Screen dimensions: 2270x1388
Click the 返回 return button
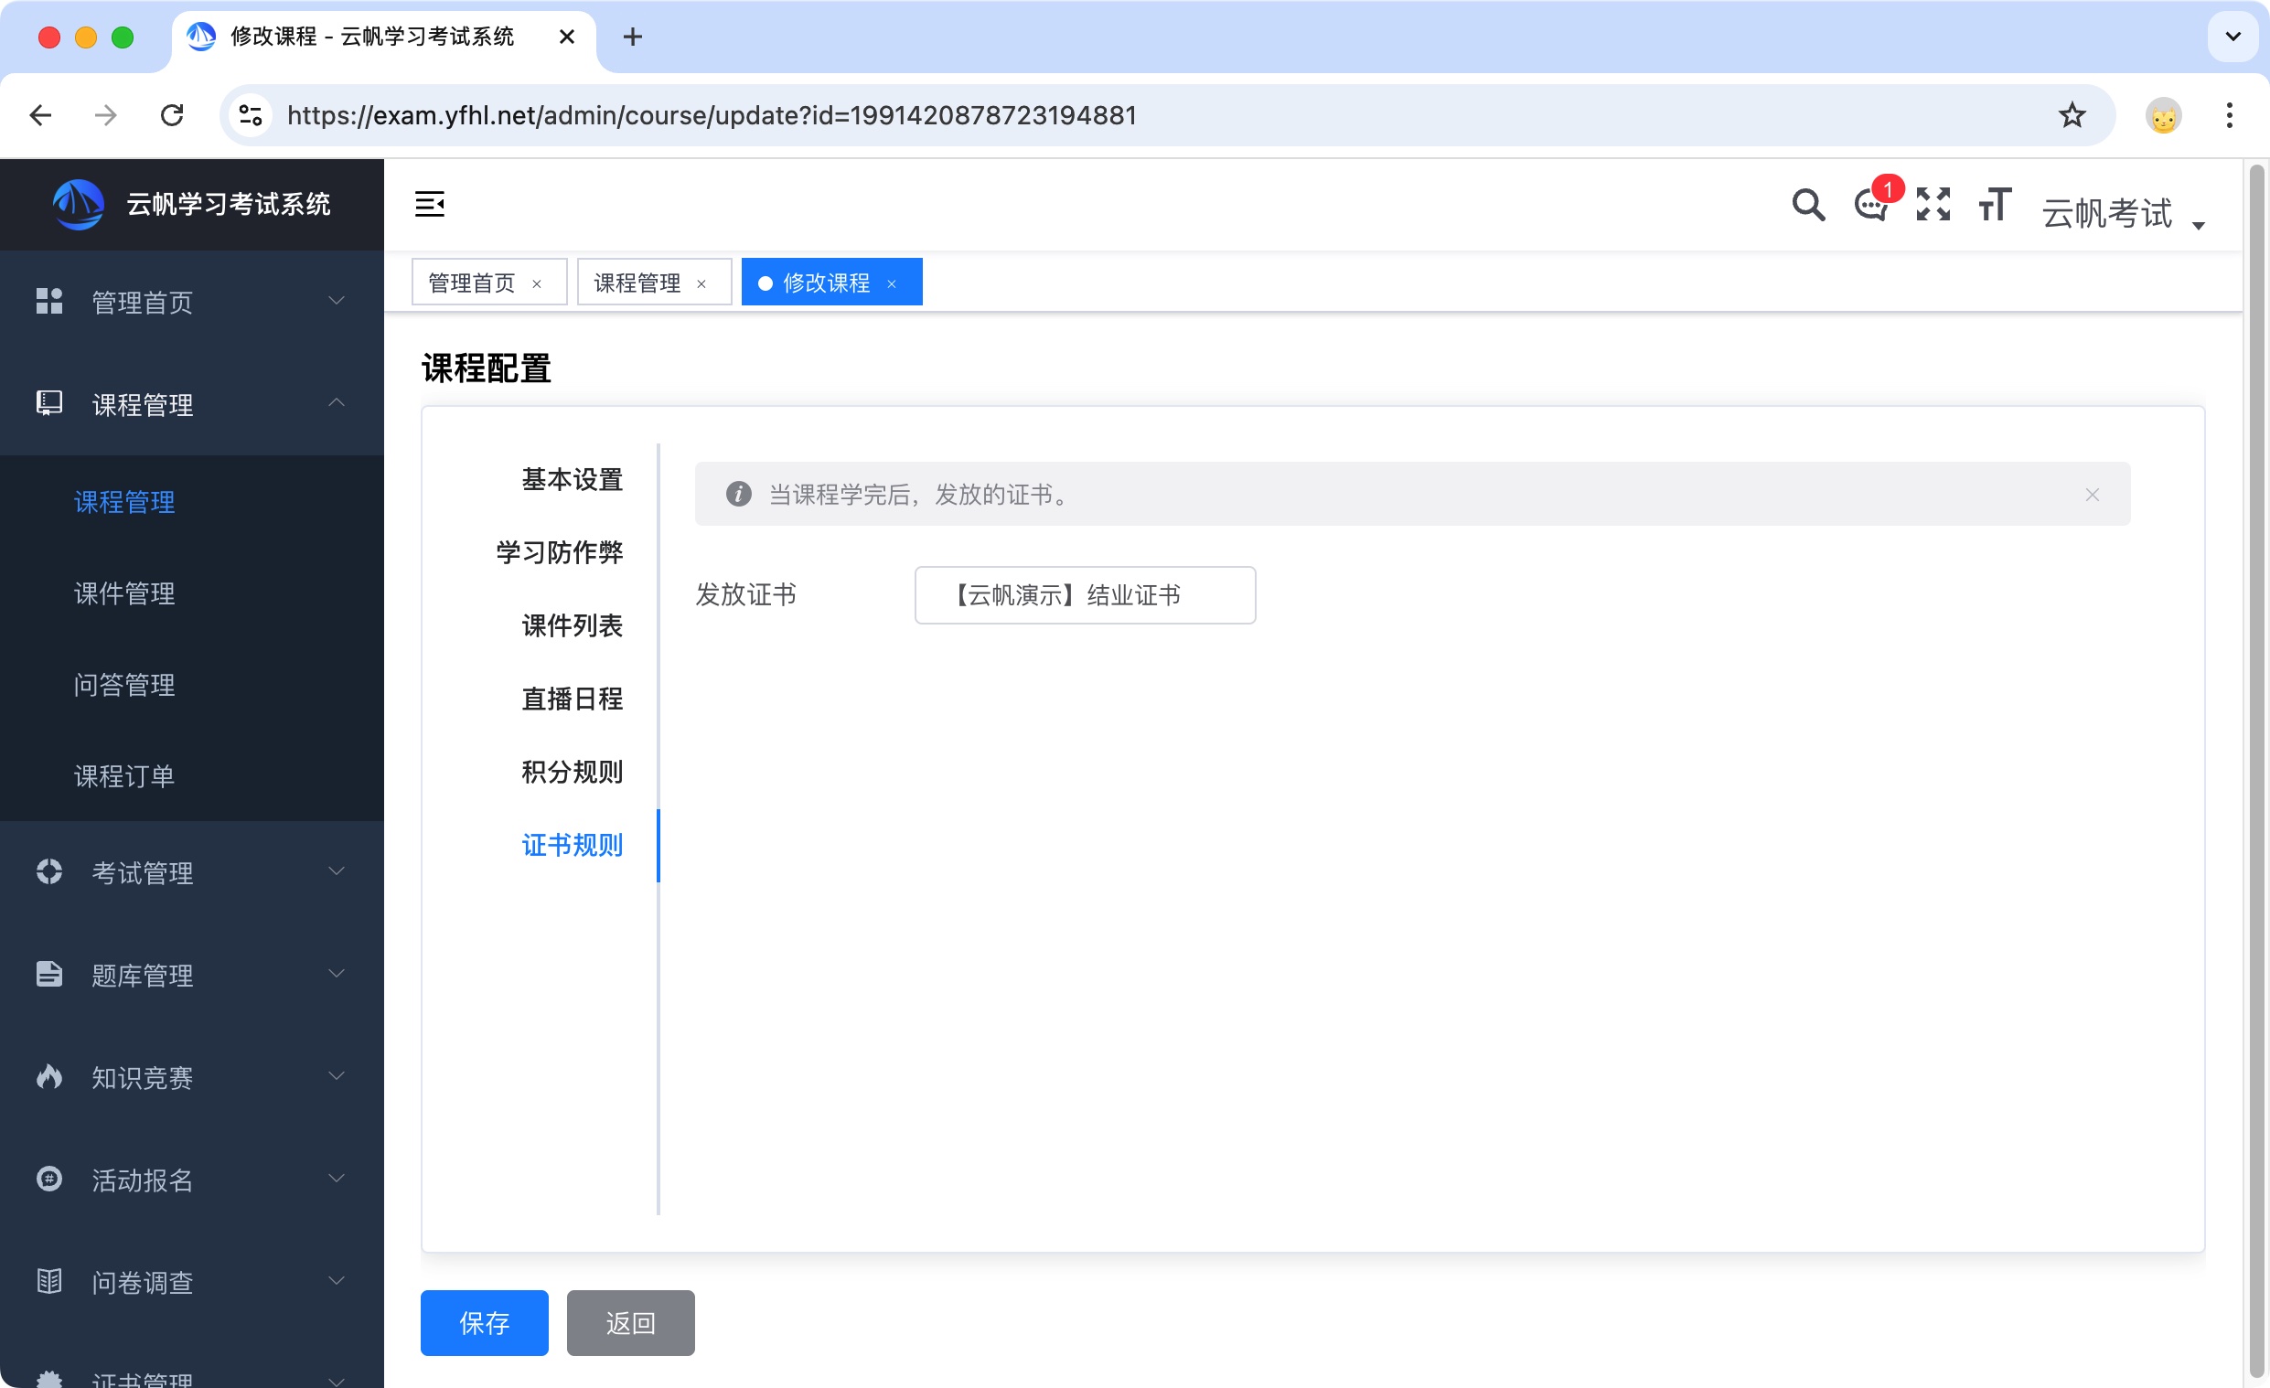pos(630,1322)
